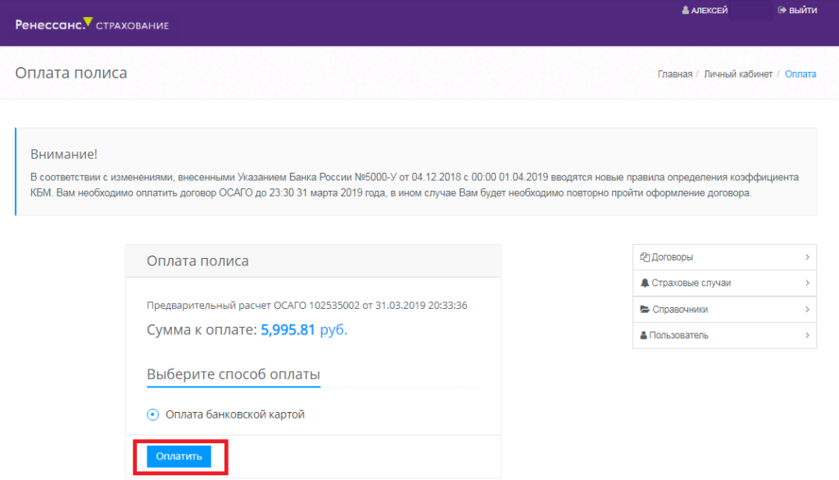The width and height of the screenshot is (839, 480).
Task: Select the Оплата банковской картой radio button
Action: click(x=152, y=415)
